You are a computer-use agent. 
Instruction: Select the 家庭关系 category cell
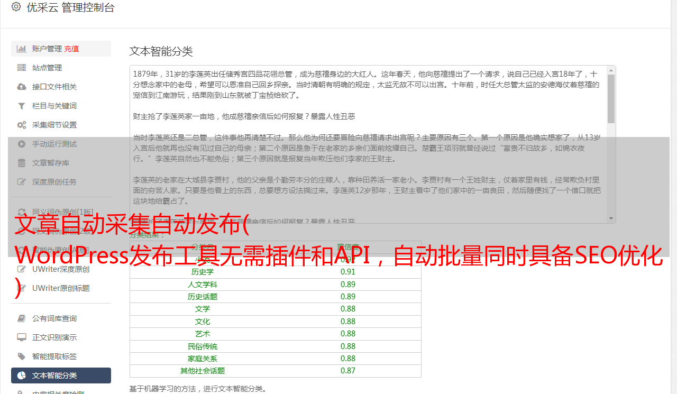(203, 359)
